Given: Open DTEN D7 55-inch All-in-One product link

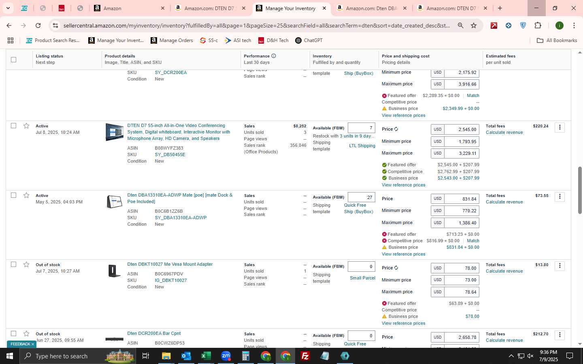Looking at the screenshot, I should (x=179, y=132).
